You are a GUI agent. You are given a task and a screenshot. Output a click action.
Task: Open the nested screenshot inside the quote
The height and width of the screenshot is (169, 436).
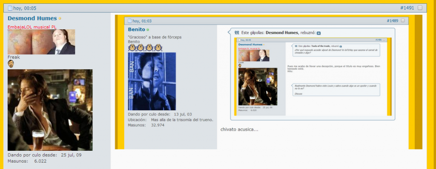click(x=313, y=76)
